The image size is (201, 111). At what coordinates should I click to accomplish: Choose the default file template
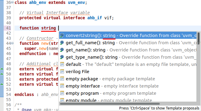[x=128, y=64]
